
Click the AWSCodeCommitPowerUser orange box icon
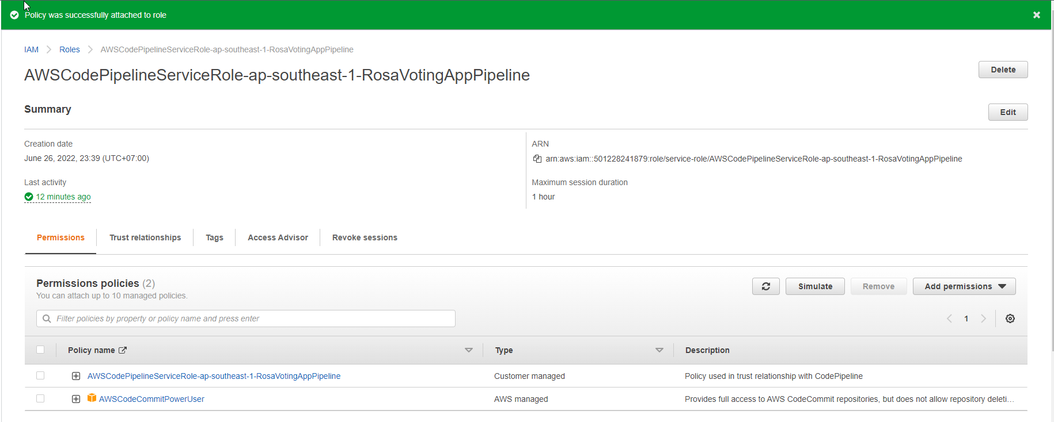[x=92, y=398]
